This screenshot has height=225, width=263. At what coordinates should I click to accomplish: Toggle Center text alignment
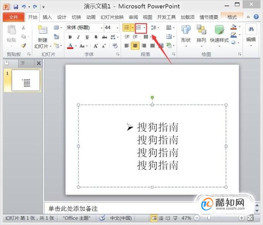point(135,46)
